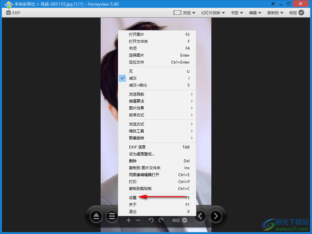This screenshot has height=234, width=312.
Task: Choose 打开图片 from context menu
Action: coord(157,34)
